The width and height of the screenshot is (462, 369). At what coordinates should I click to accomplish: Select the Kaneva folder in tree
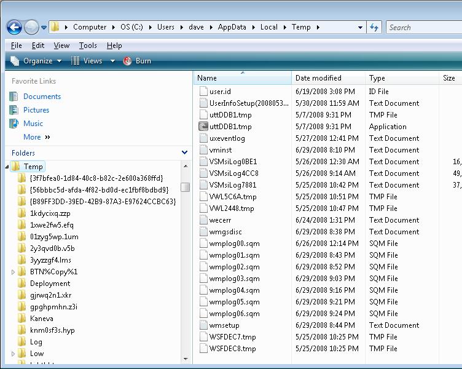pyautogui.click(x=42, y=319)
